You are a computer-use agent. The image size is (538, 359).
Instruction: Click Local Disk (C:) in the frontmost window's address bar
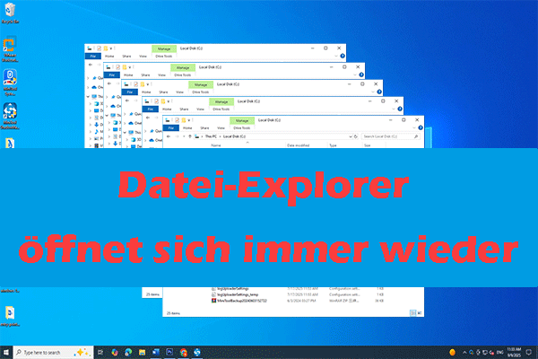235,136
